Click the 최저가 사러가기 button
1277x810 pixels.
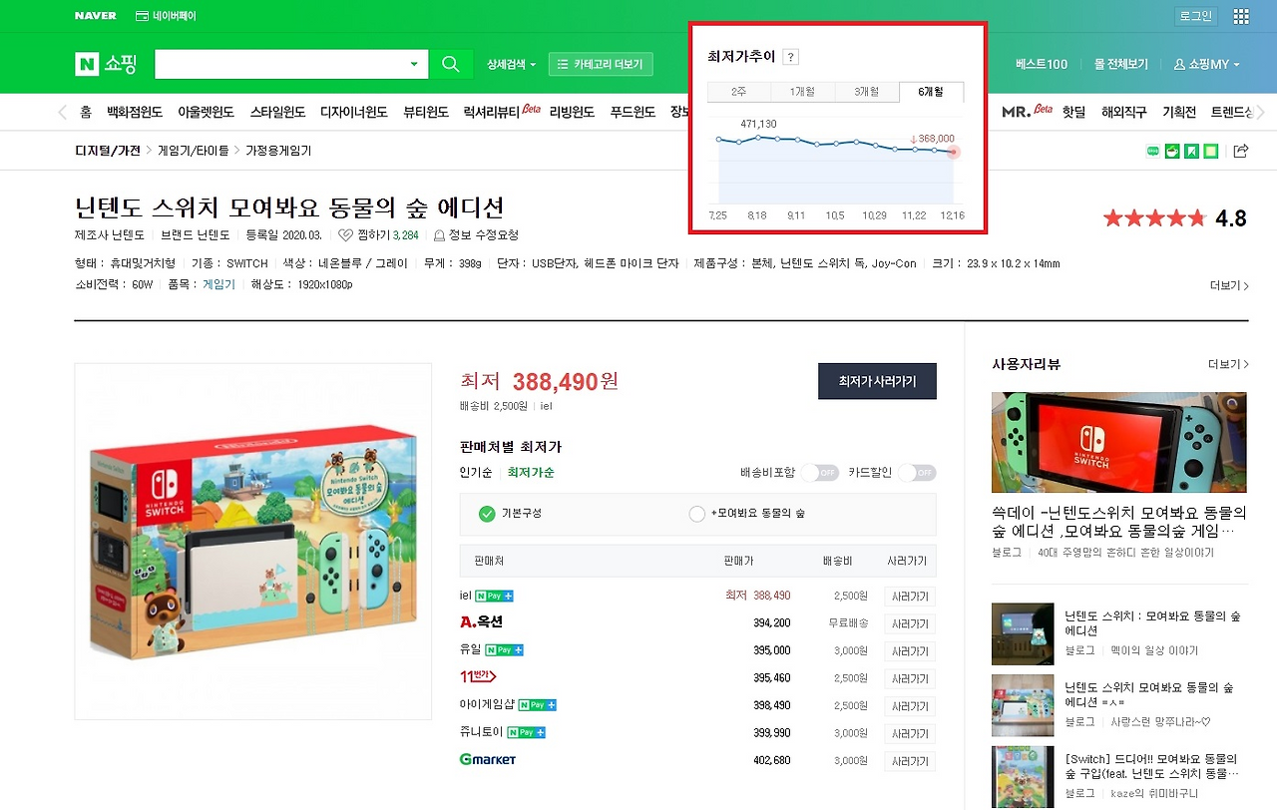pos(877,381)
